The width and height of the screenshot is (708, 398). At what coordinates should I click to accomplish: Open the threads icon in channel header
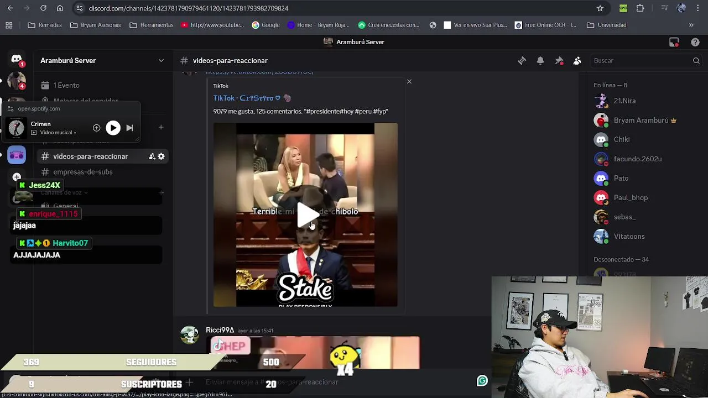click(522, 61)
